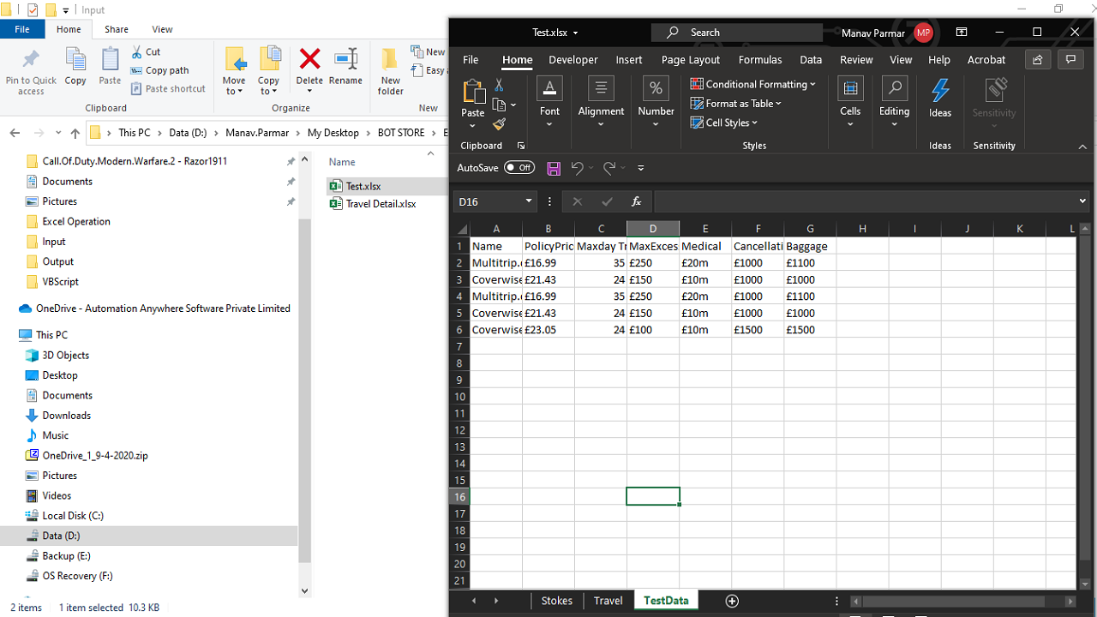Open the Formulas ribbon tab
This screenshot has height=617, width=1097.
pyautogui.click(x=759, y=60)
